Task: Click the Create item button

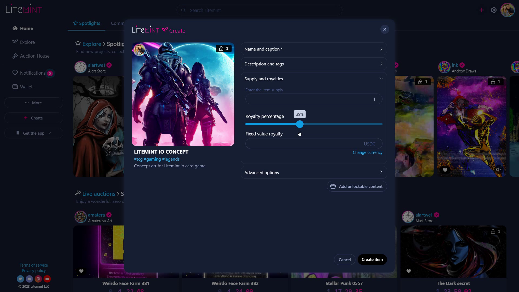Action: tap(372, 260)
